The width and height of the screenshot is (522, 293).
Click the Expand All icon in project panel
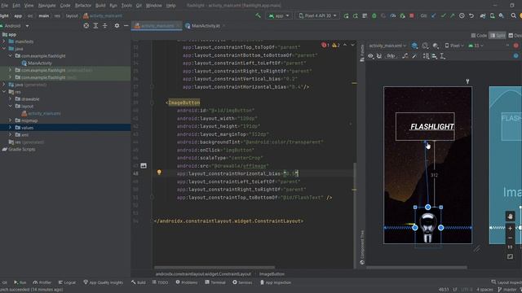(x=95, y=25)
